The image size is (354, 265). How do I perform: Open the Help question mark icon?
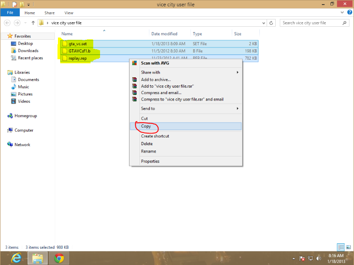tap(349, 12)
